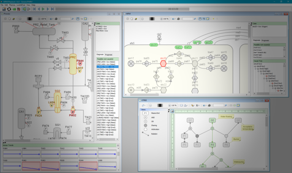The height and width of the screenshot is (173, 292).
Task: Zoom in in the Process window
Action: tap(39, 19)
